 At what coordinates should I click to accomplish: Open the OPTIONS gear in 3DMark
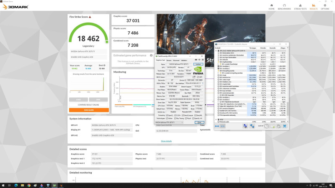[x=325, y=7]
